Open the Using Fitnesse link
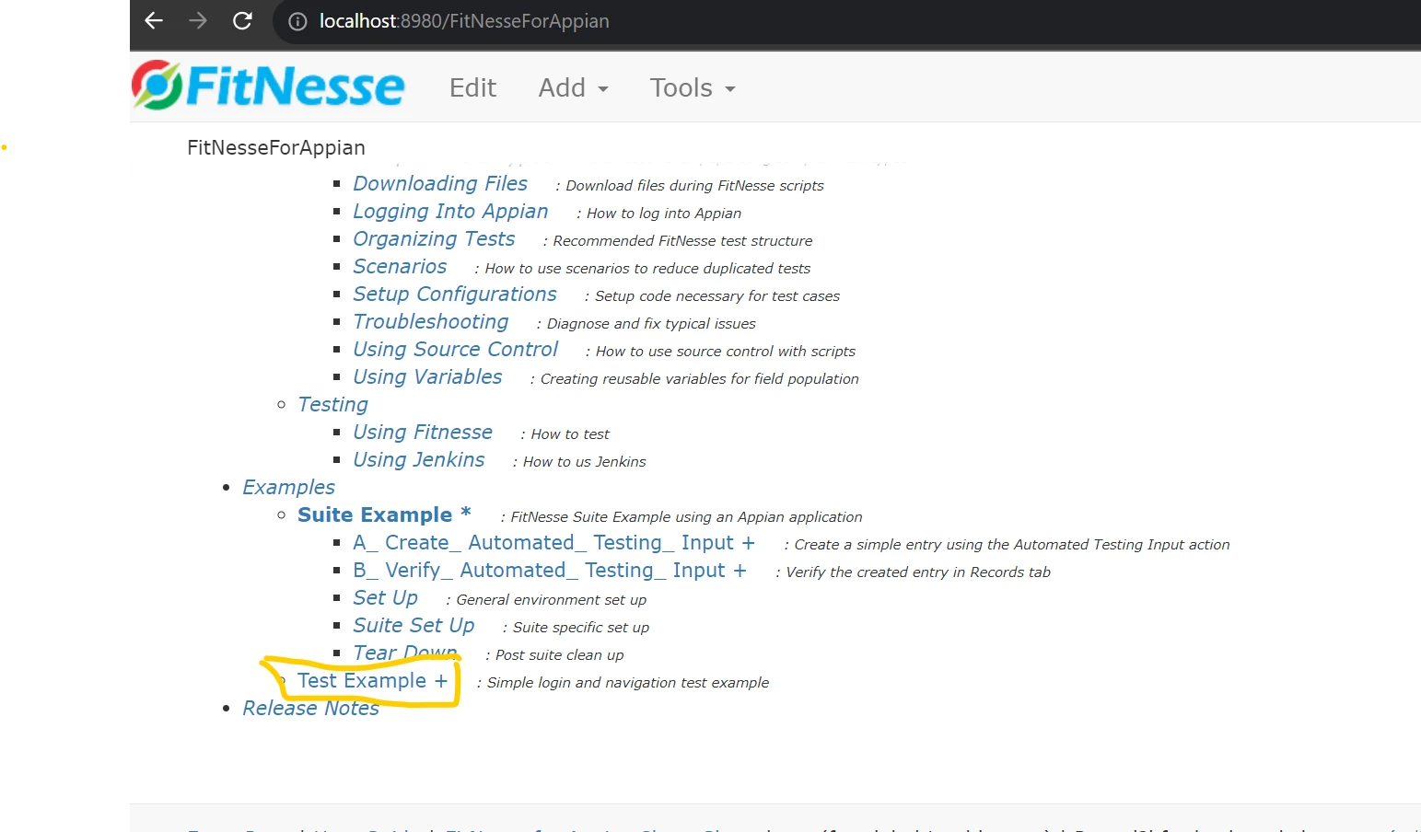 pos(423,433)
